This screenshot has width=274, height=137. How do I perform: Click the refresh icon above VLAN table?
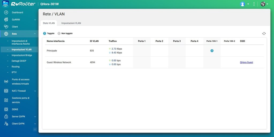point(264,33)
